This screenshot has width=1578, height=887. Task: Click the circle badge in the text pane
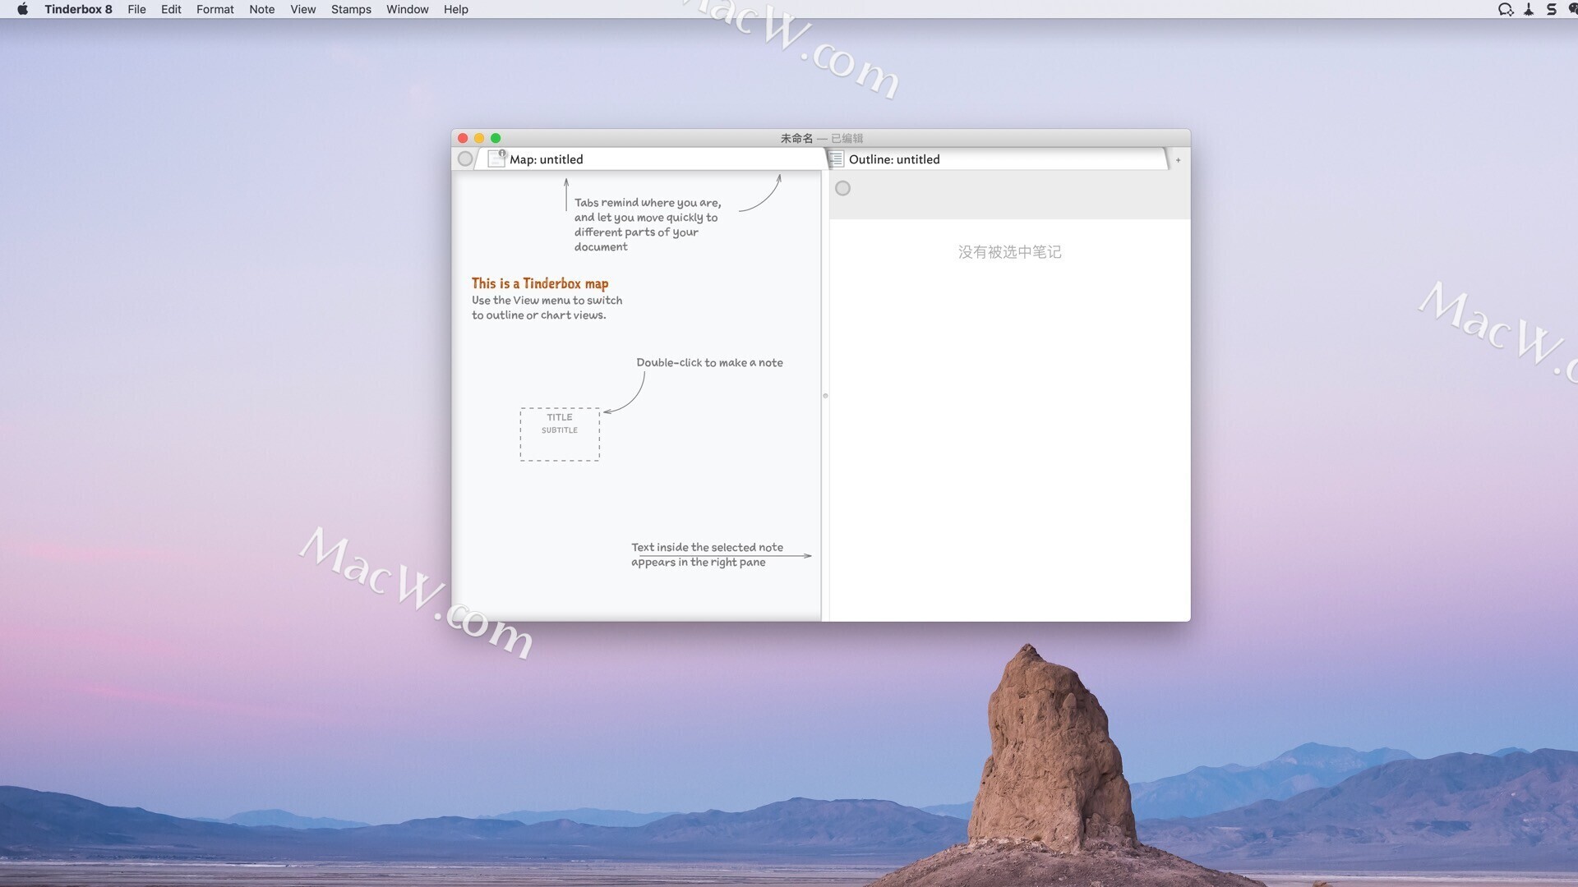point(842,189)
